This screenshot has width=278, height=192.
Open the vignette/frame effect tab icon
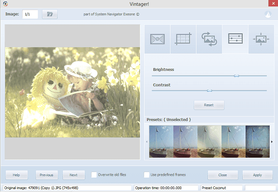(x=157, y=39)
